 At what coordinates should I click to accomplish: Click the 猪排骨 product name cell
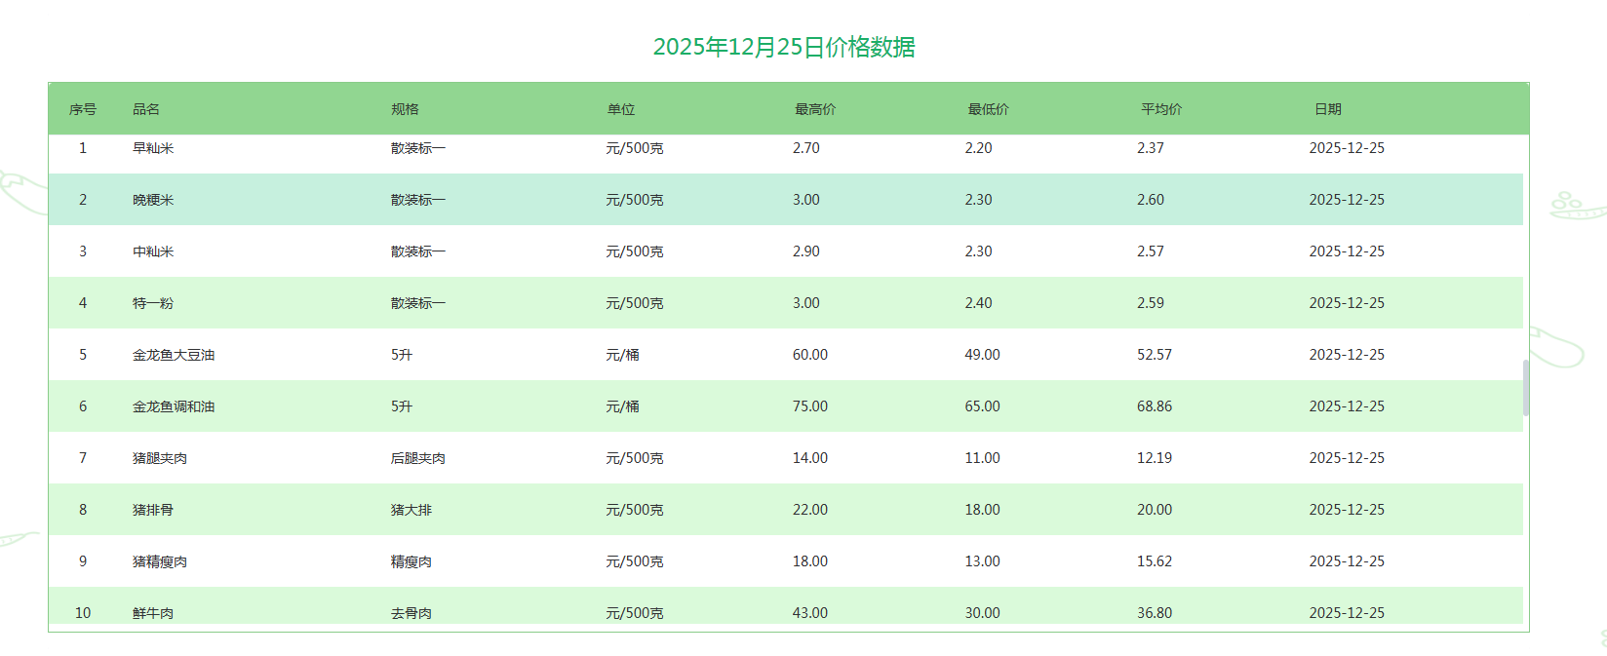pyautogui.click(x=153, y=510)
